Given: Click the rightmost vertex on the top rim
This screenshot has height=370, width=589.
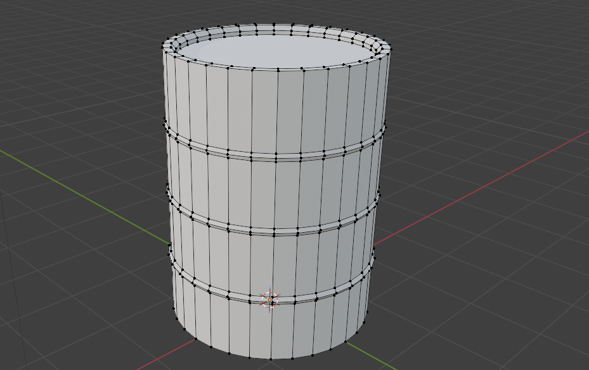Looking at the screenshot, I should pos(391,49).
